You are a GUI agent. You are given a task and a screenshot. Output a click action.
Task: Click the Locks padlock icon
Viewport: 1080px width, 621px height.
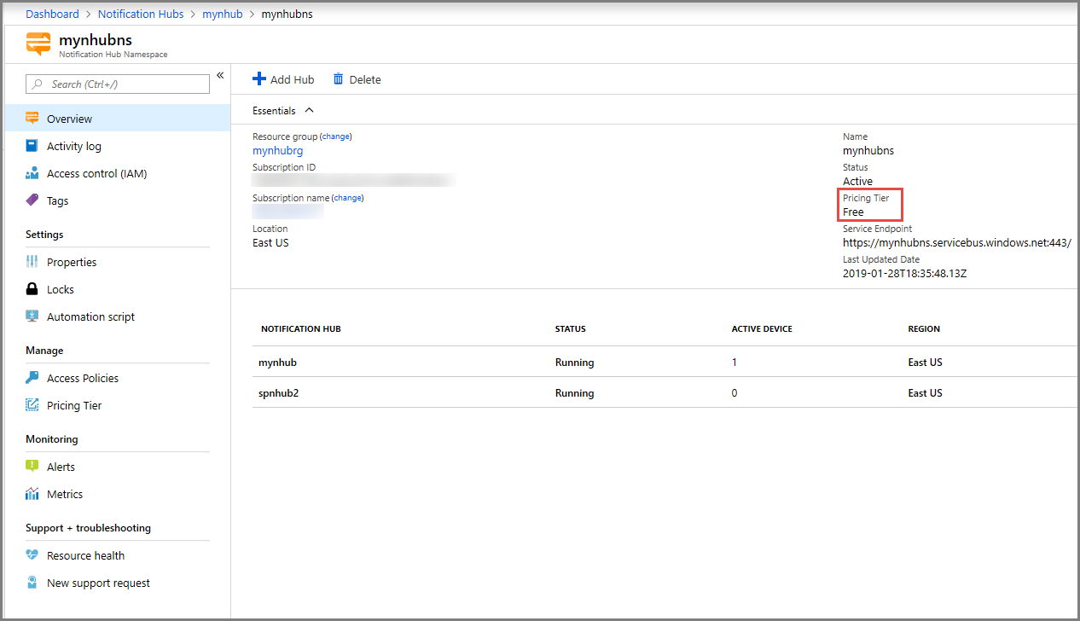pos(32,289)
